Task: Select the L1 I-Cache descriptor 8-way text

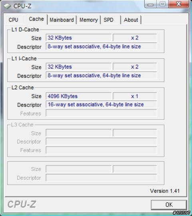Action: 94,75
